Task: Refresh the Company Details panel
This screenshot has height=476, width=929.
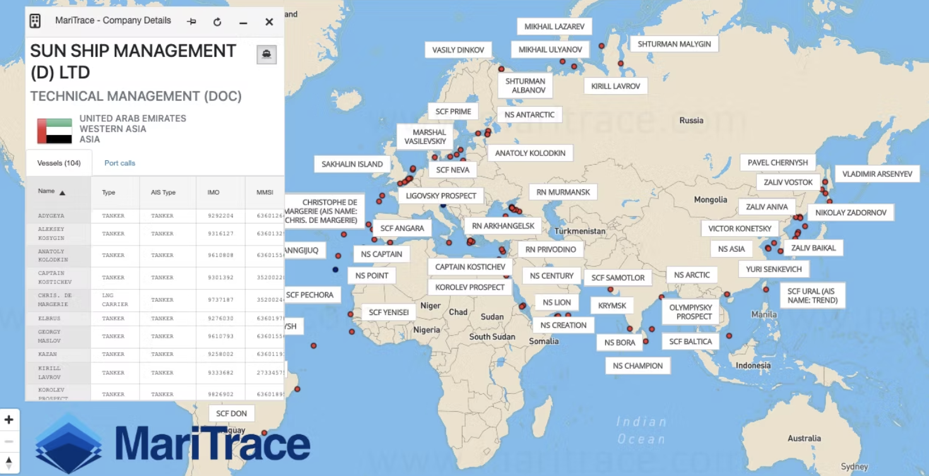Action: point(217,21)
